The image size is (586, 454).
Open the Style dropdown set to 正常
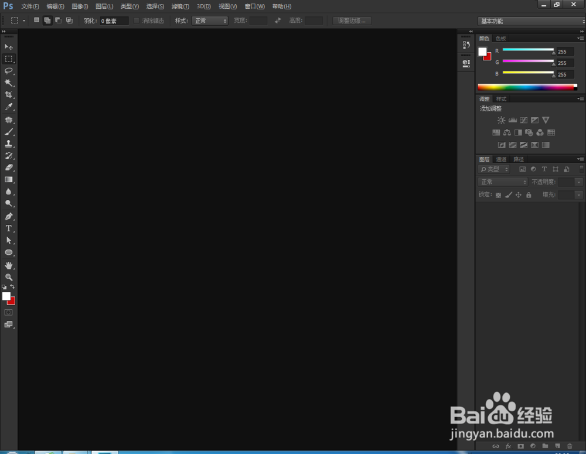pos(210,21)
